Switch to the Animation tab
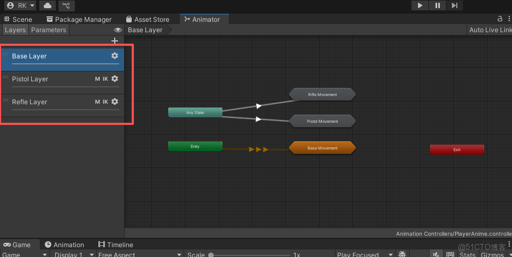 point(64,244)
